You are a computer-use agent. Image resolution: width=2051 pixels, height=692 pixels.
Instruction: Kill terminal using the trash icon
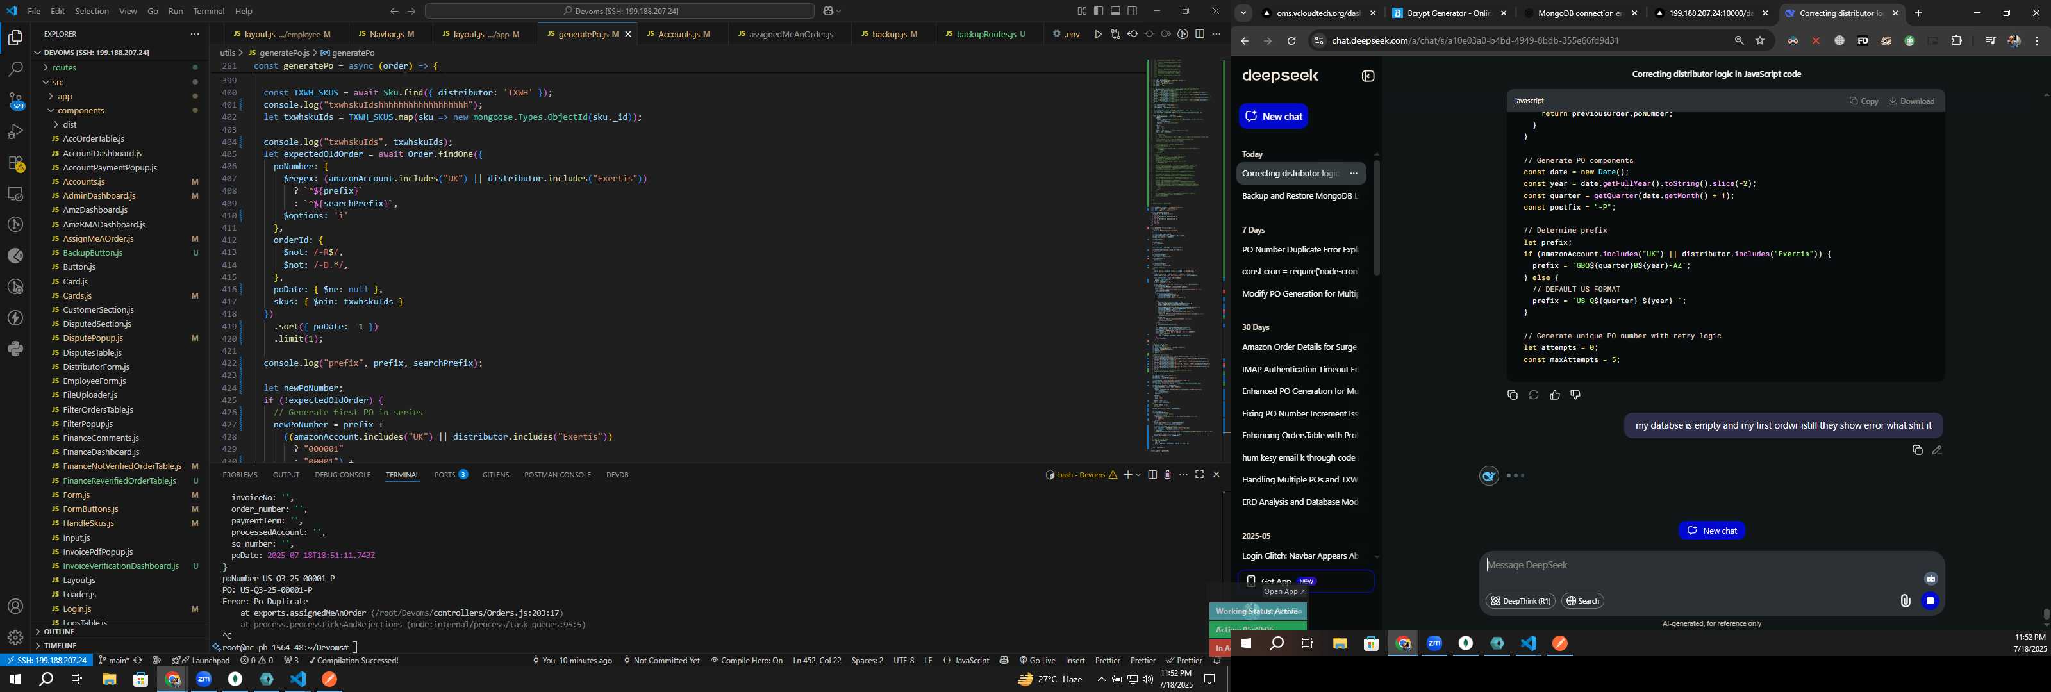1167,475
